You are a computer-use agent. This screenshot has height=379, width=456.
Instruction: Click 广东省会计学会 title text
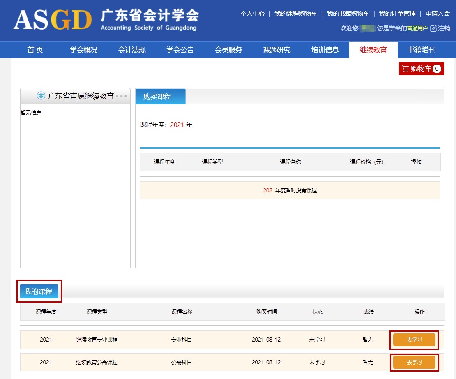[x=150, y=15]
